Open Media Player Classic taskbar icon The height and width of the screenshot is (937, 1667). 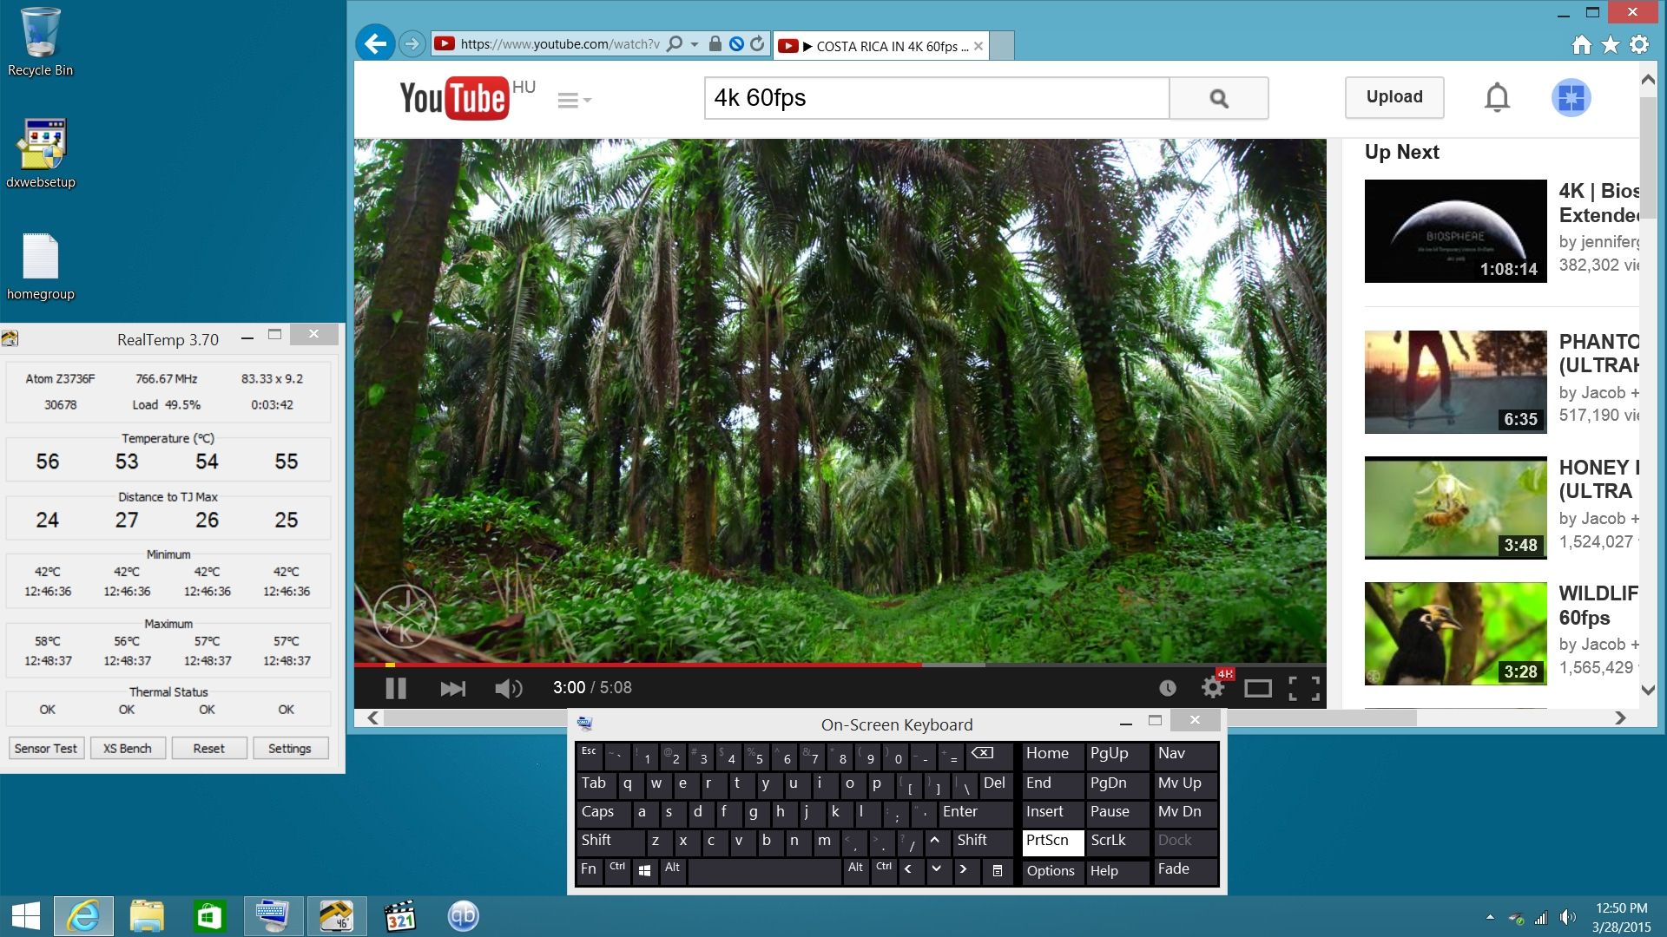[x=400, y=916]
